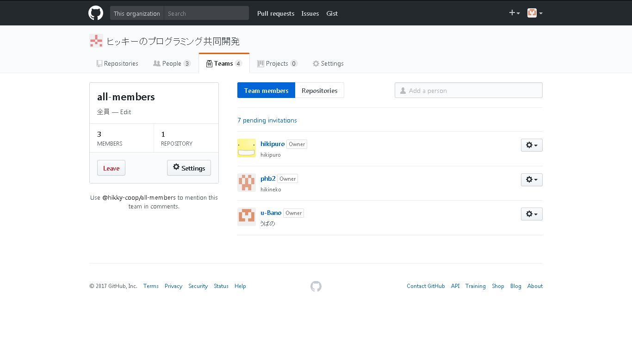
Task: Open phb2's profile link
Action: pos(268,178)
